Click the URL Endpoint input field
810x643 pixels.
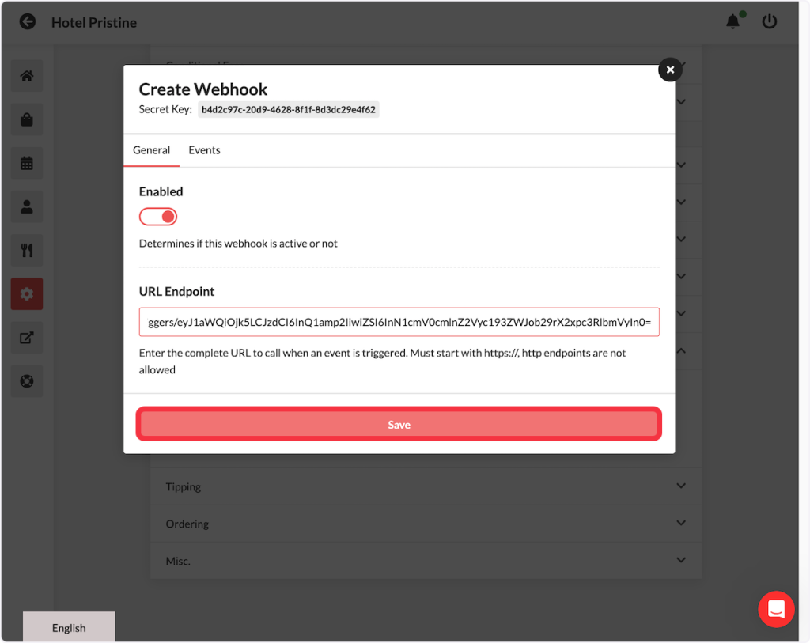[x=399, y=323]
